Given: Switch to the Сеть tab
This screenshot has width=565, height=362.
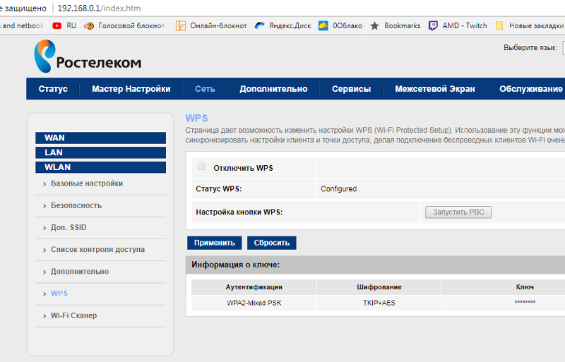Looking at the screenshot, I should point(205,89).
